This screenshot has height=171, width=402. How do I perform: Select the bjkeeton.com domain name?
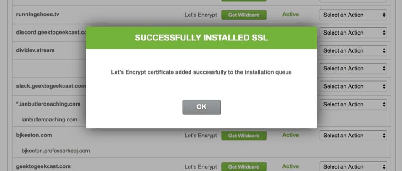34,135
